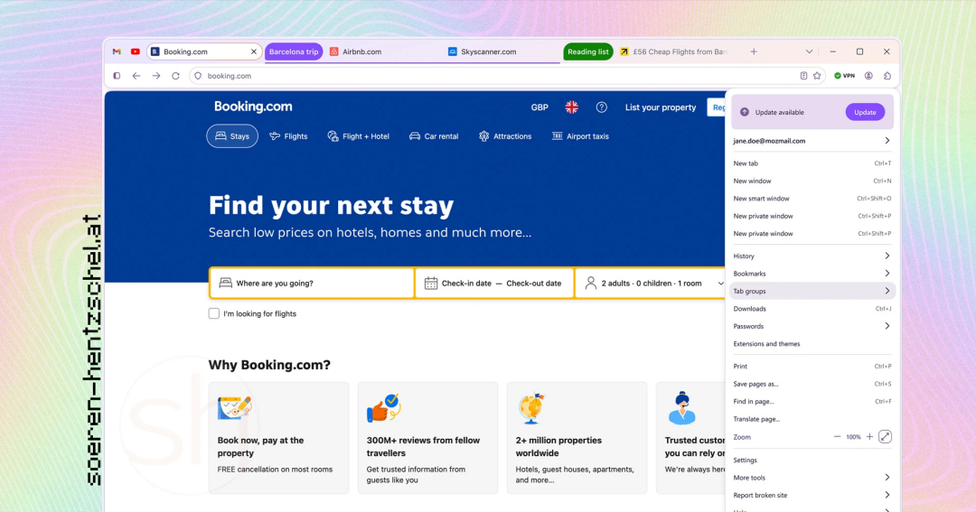Change language via UK flag
This screenshot has width=976, height=512.
point(571,107)
